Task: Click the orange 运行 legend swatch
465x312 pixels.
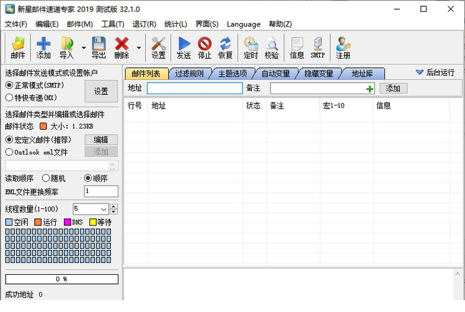Action: [x=38, y=222]
